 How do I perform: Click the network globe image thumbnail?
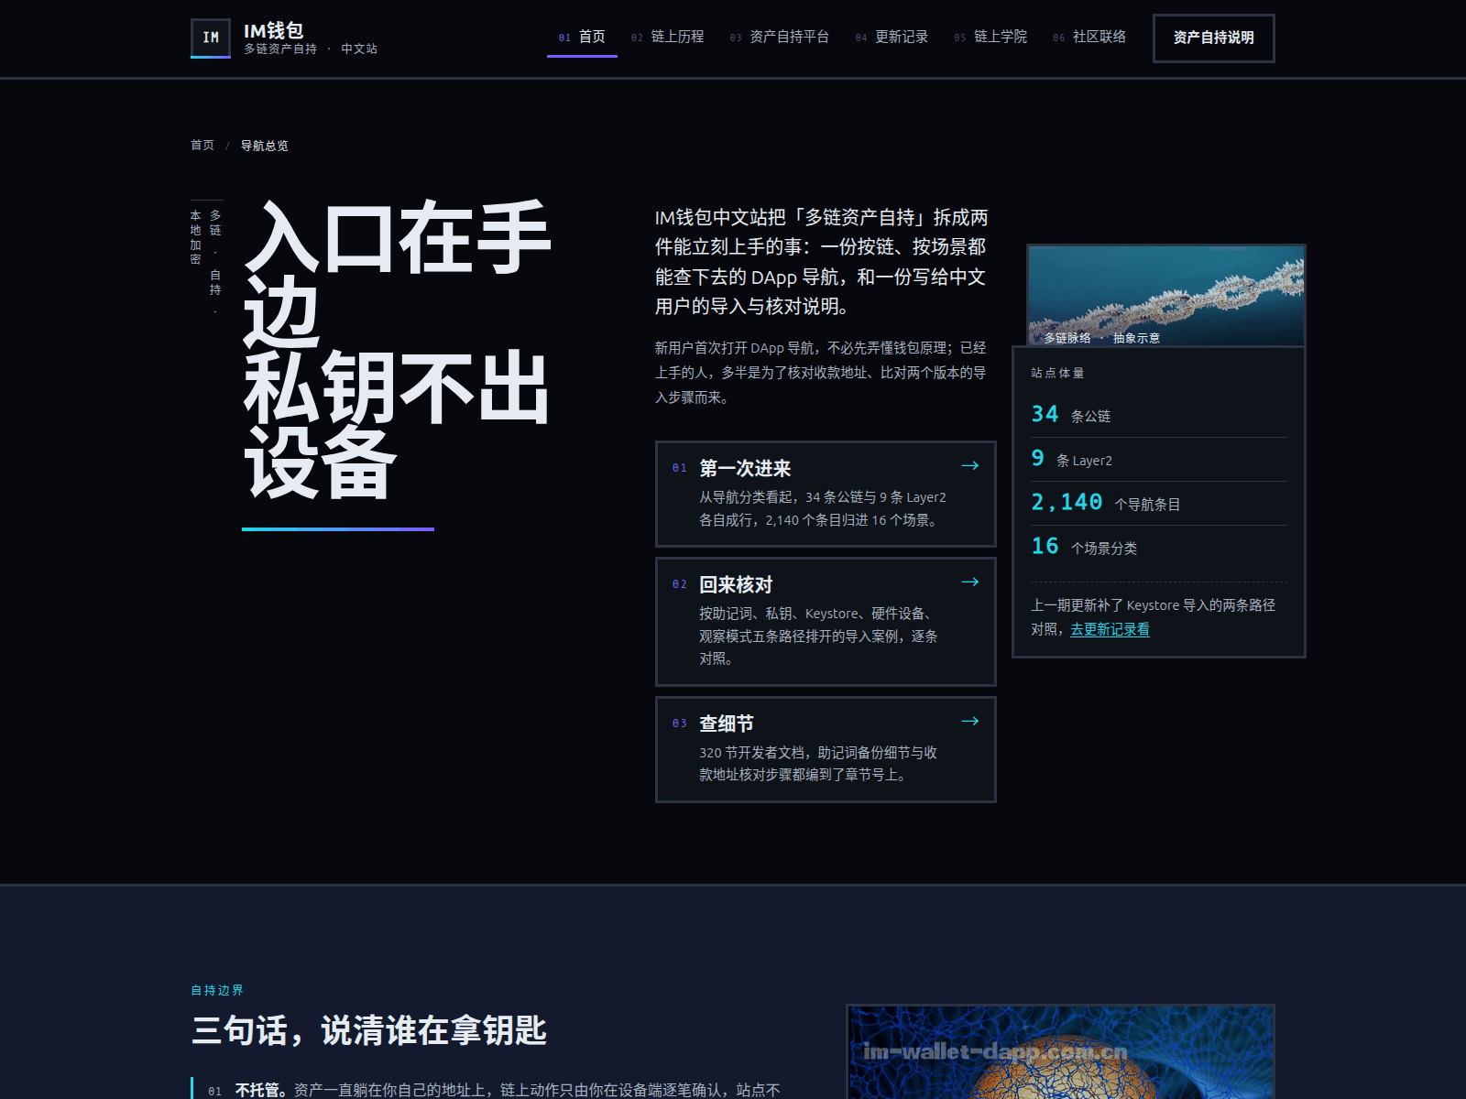[1060, 1051]
